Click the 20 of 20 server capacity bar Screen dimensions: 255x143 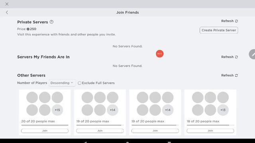pos(45,125)
